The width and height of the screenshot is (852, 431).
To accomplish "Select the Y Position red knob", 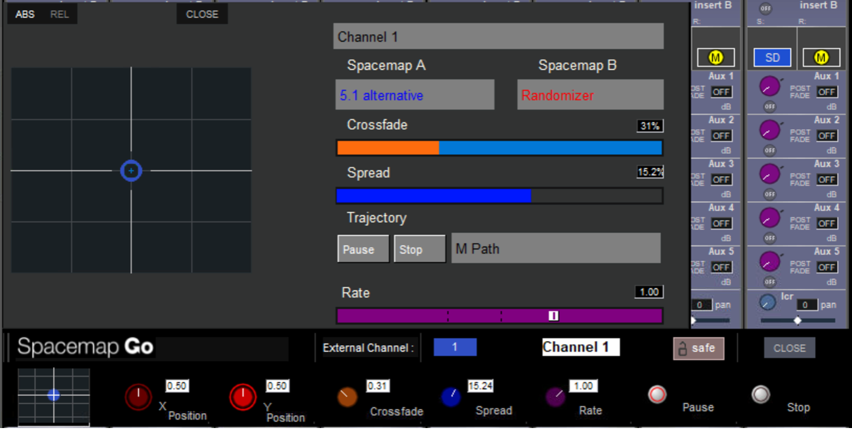I will (x=243, y=397).
